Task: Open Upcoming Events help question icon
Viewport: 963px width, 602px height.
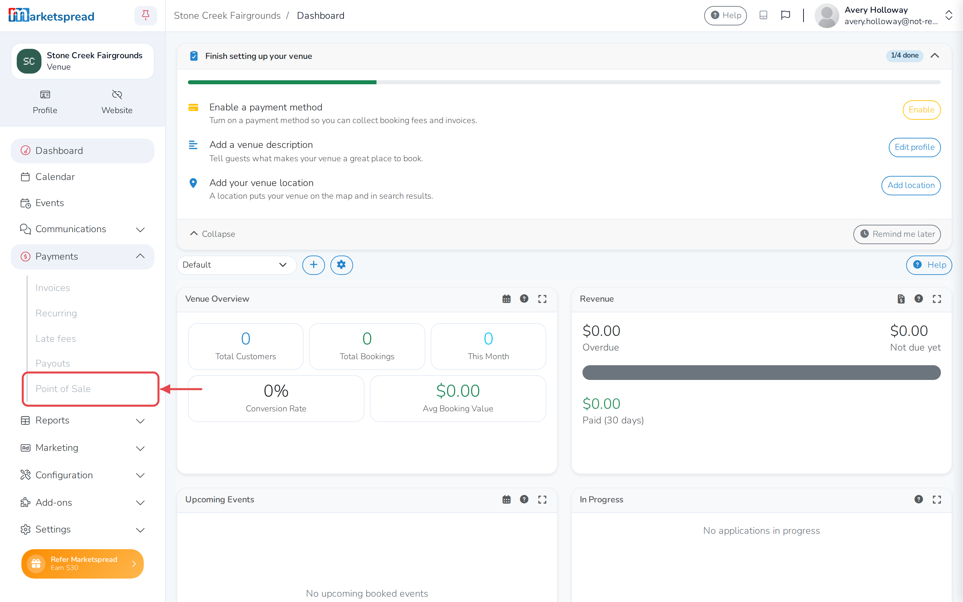Action: 524,499
